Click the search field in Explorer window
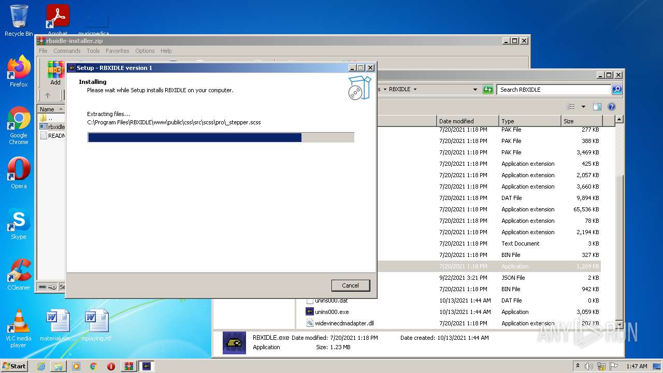This screenshot has height=373, width=663. pyautogui.click(x=553, y=90)
